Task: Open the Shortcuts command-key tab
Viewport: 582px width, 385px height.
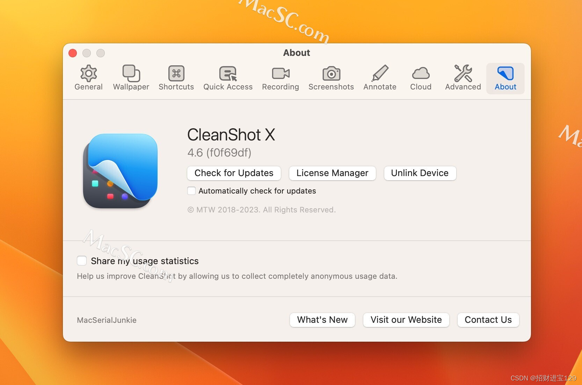Action: (176, 78)
